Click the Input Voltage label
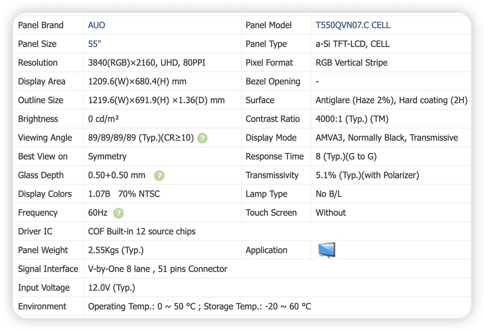484x331 pixels. (x=44, y=288)
